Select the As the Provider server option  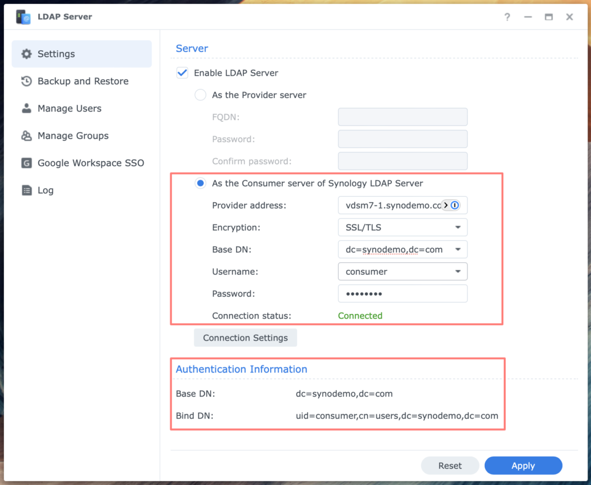point(200,95)
